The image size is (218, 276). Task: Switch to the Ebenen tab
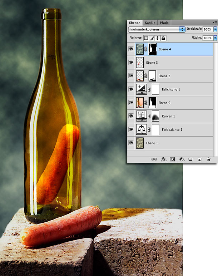135,23
